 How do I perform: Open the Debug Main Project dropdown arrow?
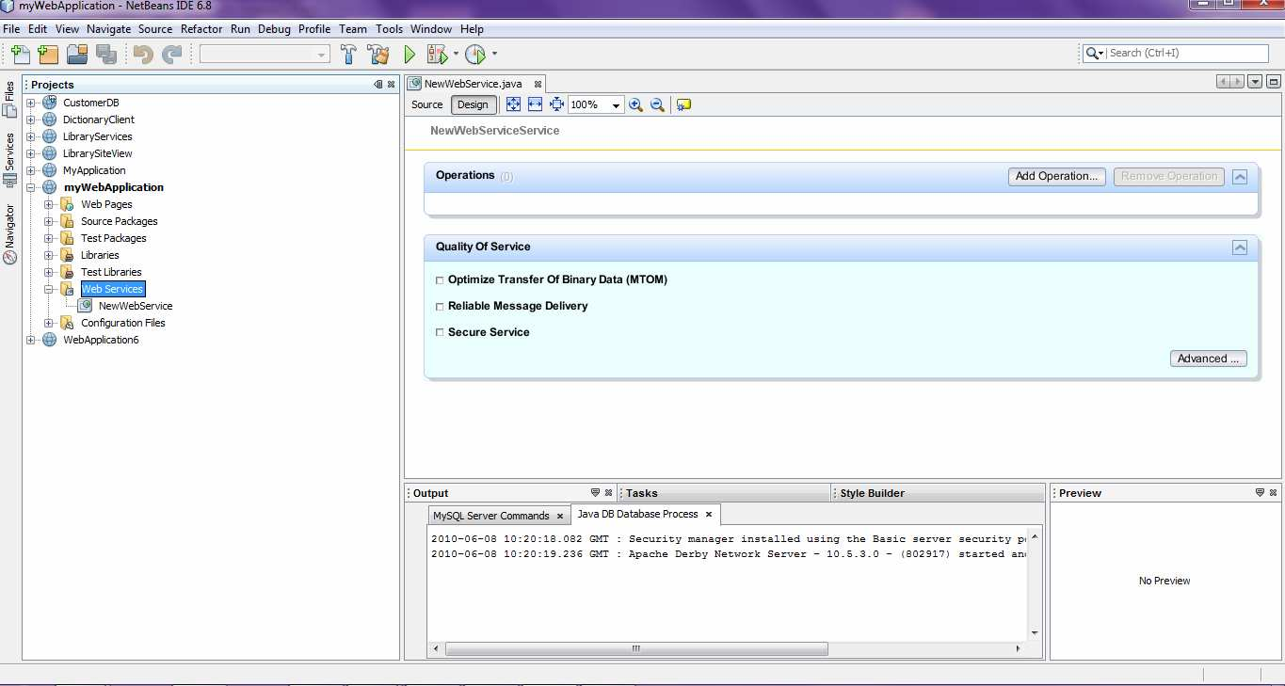(457, 55)
